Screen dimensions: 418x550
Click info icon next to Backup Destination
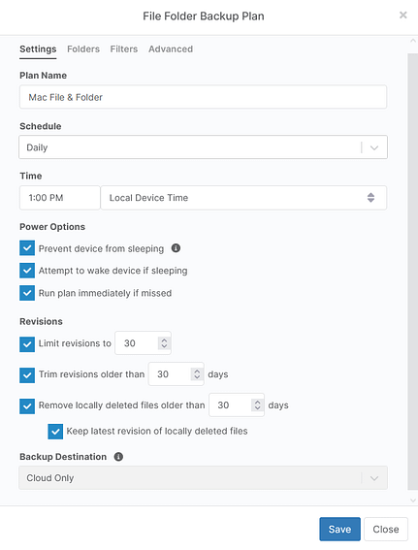click(x=118, y=457)
